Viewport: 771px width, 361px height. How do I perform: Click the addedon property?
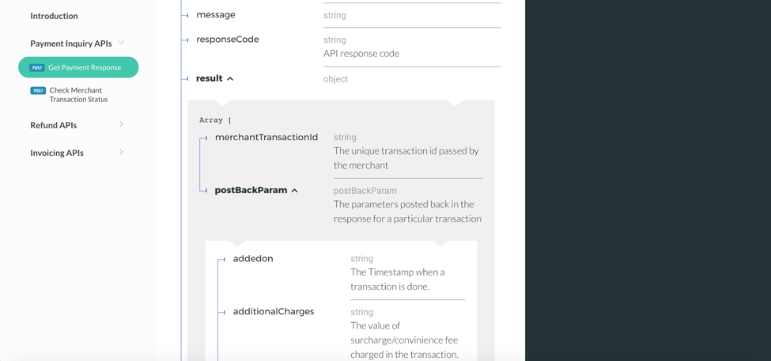coord(253,259)
